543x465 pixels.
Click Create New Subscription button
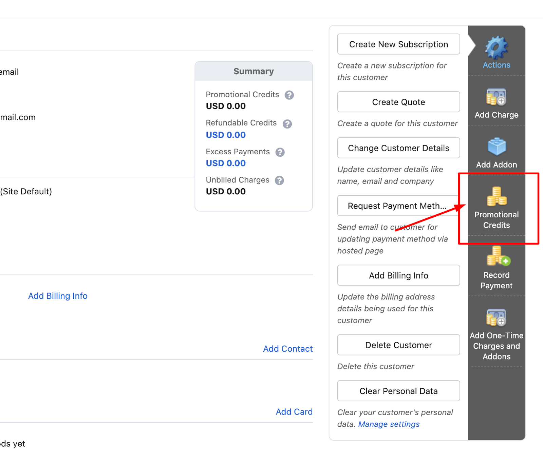click(398, 44)
